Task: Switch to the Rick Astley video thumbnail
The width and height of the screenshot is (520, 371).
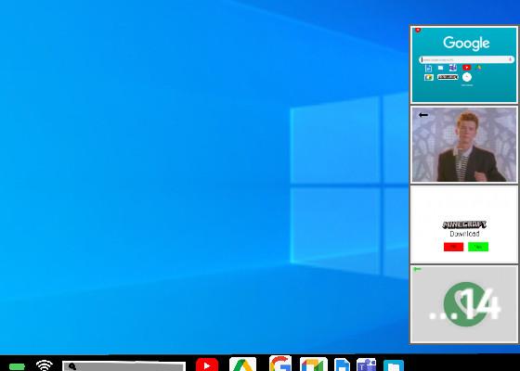Action: (x=464, y=145)
